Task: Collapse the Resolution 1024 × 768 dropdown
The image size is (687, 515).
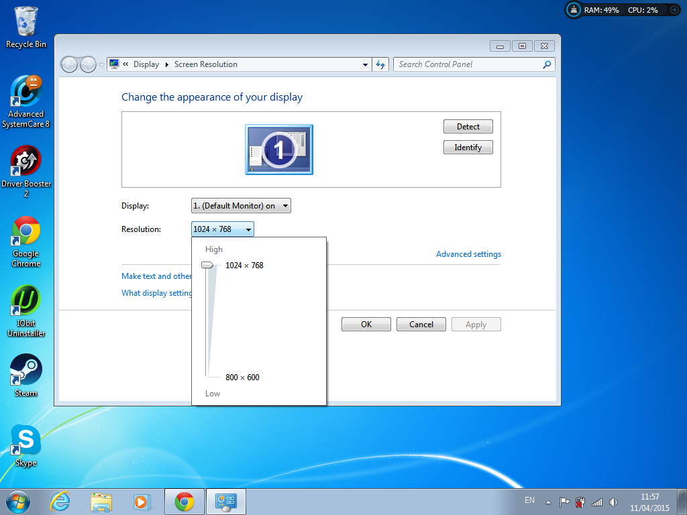Action: 223,229
